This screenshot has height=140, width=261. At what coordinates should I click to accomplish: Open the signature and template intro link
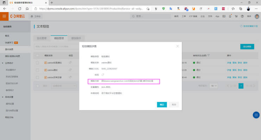pos(249,26)
